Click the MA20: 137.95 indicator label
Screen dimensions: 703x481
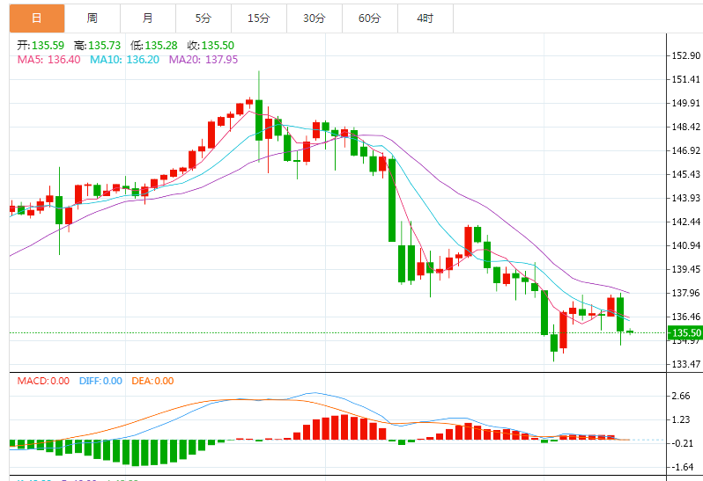pos(203,60)
